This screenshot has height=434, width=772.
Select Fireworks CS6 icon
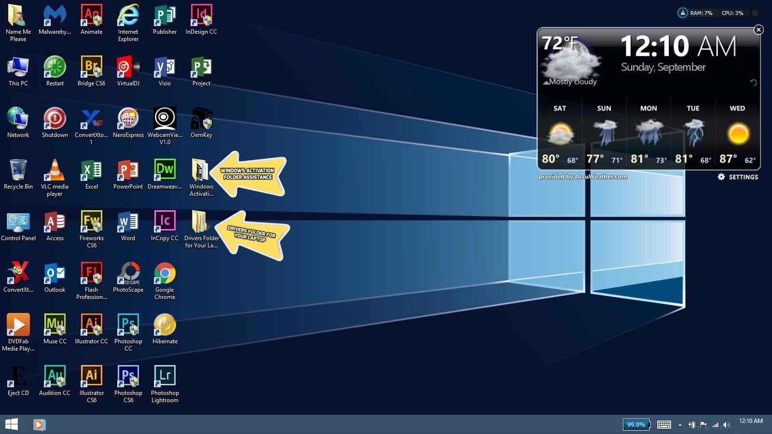(91, 230)
